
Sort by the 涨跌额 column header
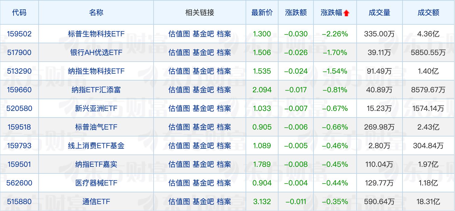[296, 13]
